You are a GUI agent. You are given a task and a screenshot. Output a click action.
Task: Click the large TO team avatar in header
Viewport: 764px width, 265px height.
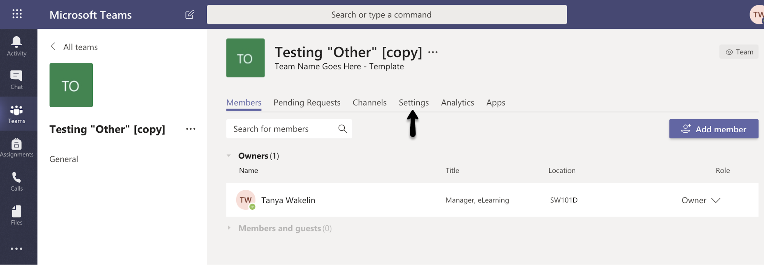coord(245,58)
